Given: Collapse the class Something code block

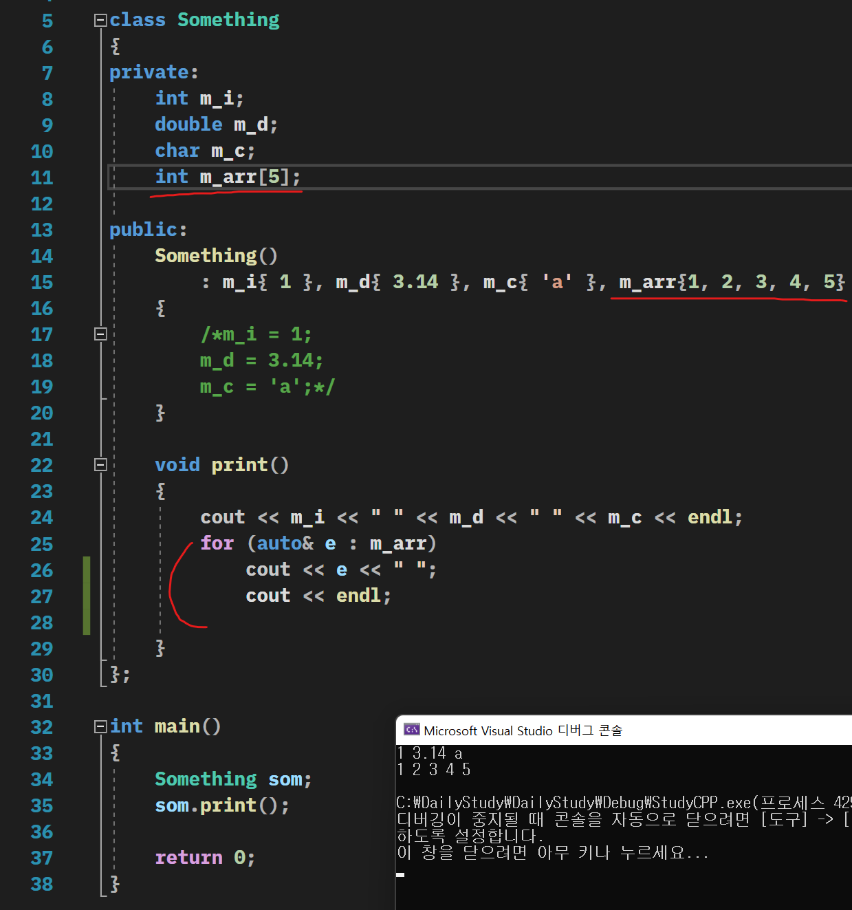Looking at the screenshot, I should click(x=100, y=21).
